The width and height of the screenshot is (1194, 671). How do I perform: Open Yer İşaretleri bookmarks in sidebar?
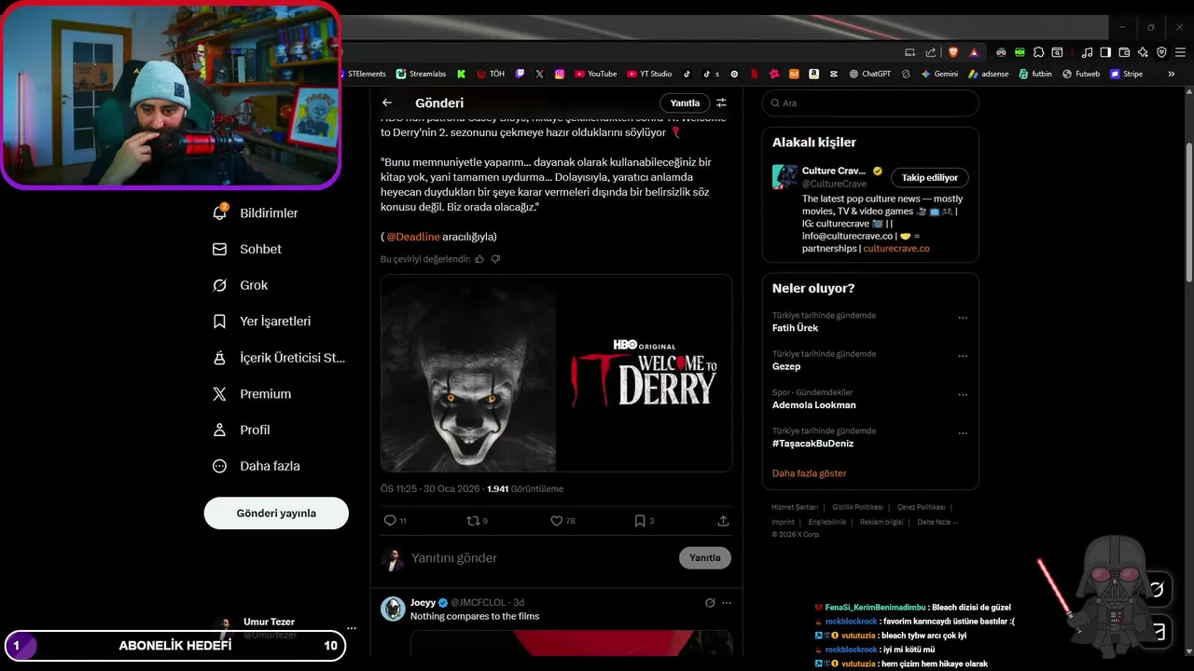pos(262,322)
